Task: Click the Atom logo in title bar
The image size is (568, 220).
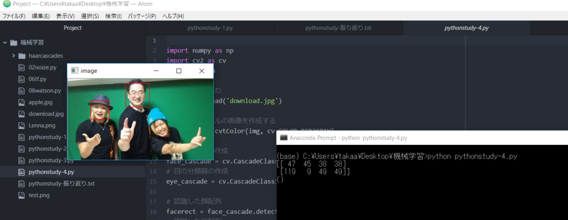Action: (x=7, y=4)
